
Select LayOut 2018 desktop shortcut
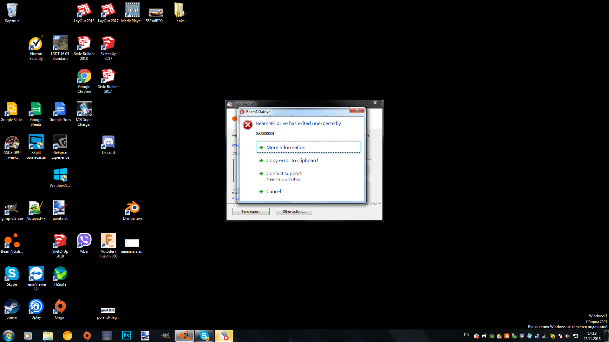point(84,13)
